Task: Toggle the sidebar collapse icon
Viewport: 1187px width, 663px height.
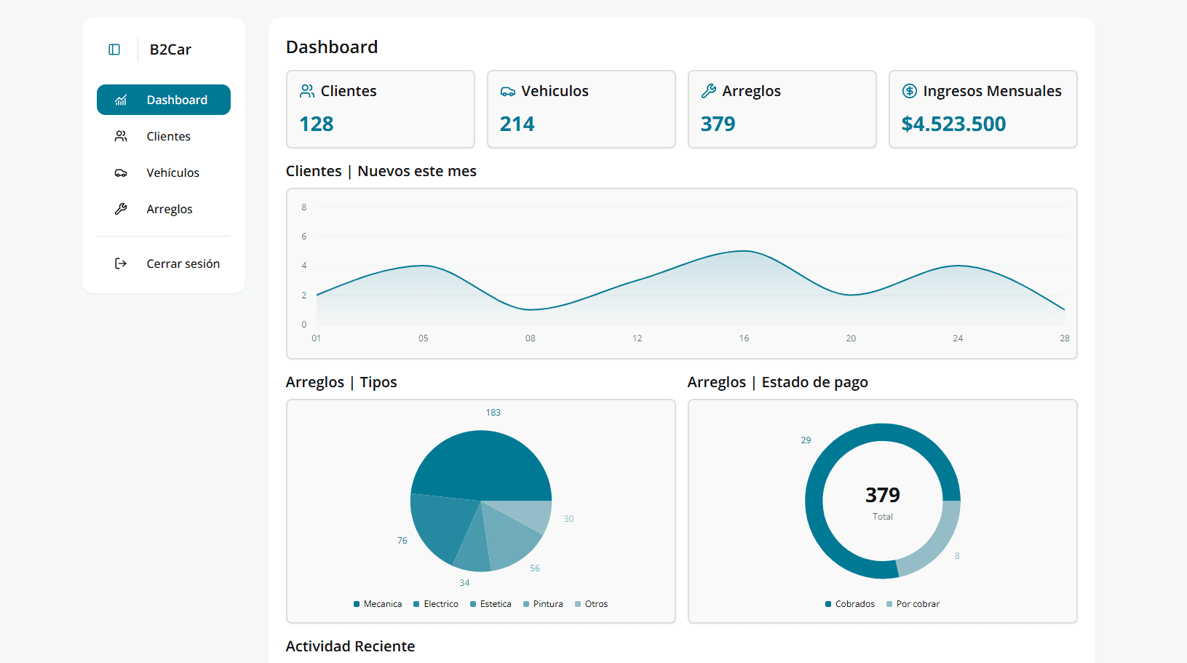Action: 114,49
